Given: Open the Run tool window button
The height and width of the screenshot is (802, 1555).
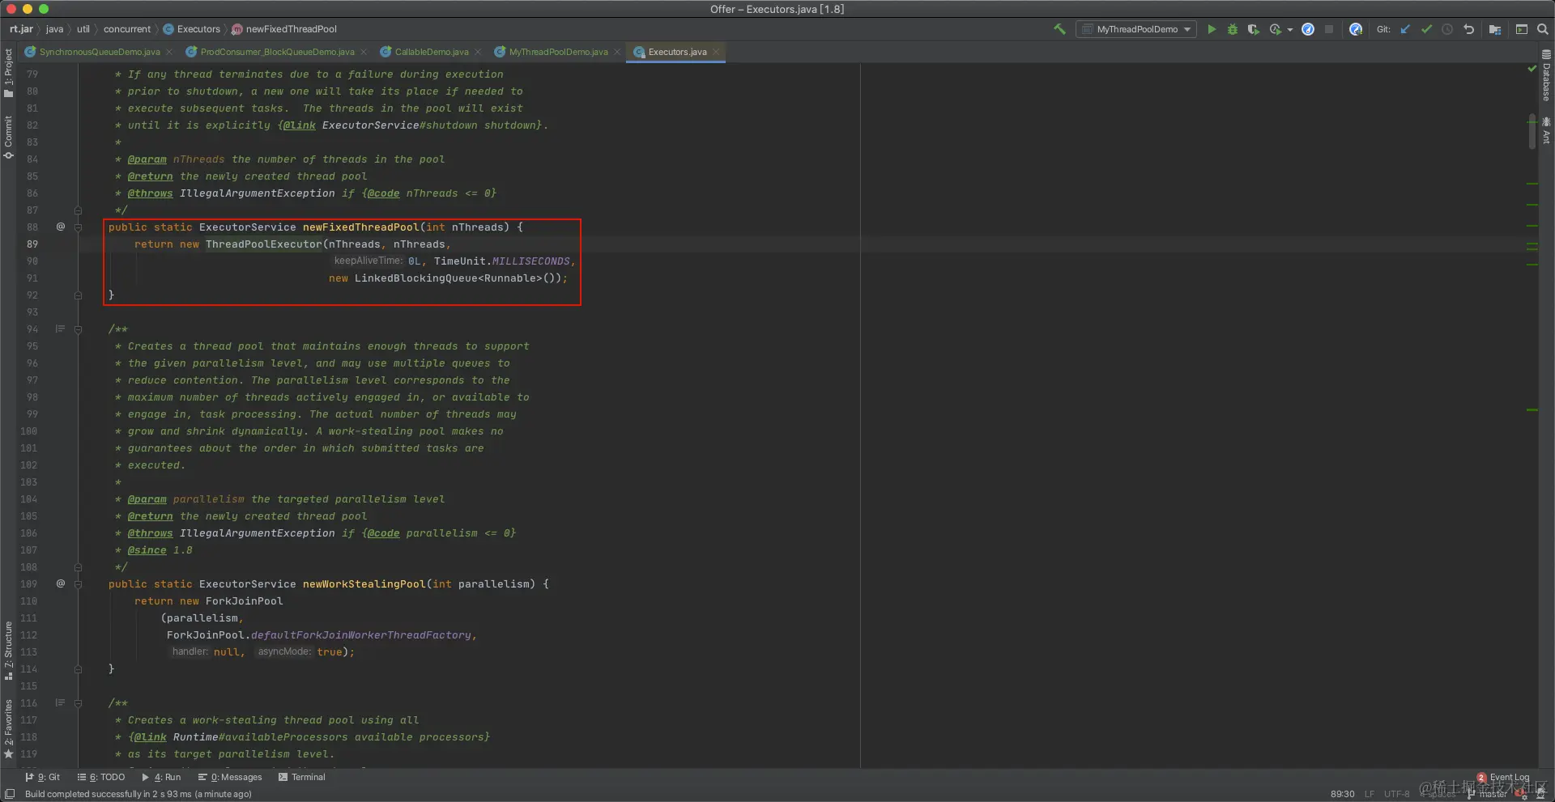Looking at the screenshot, I should (161, 777).
